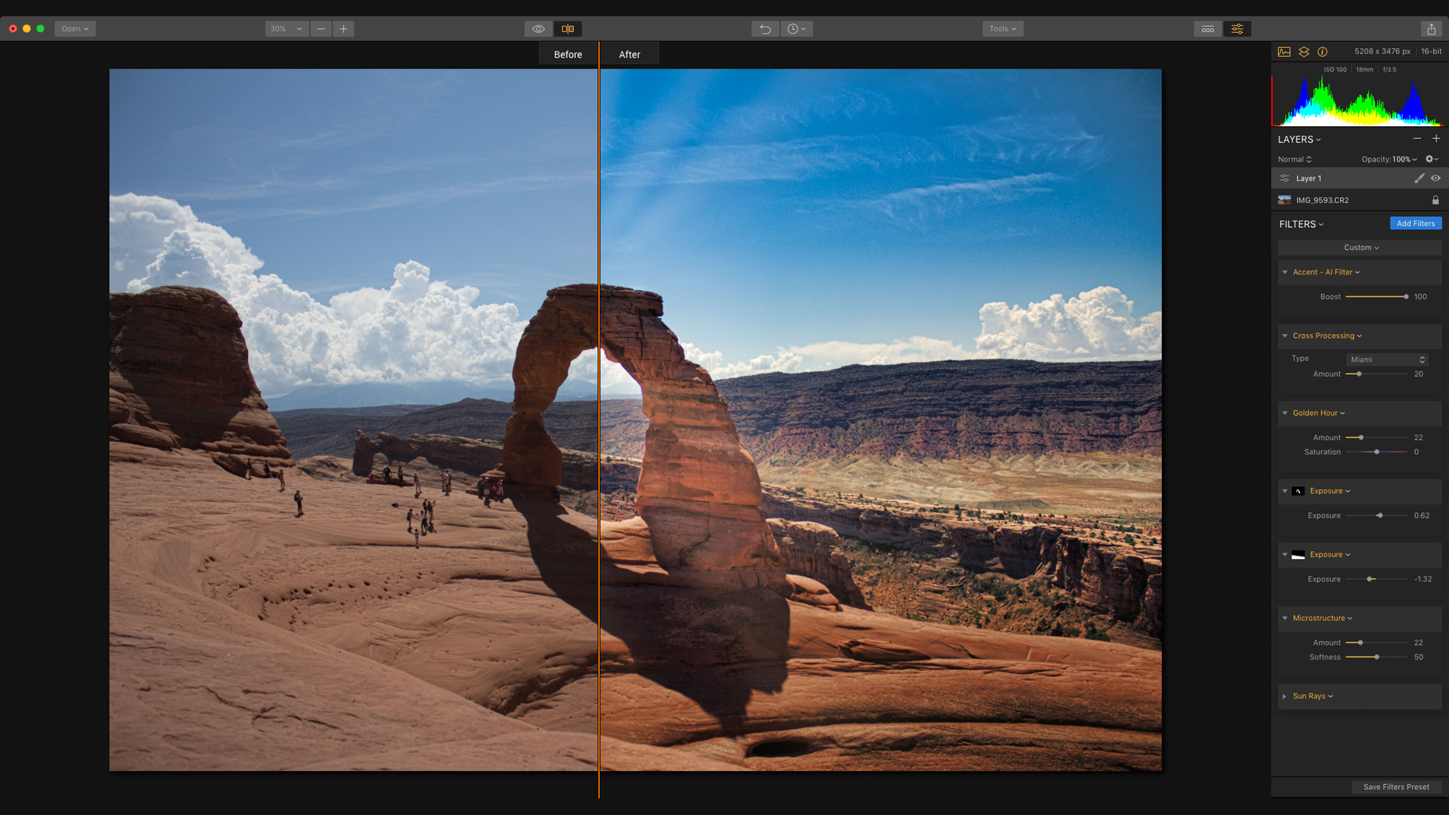This screenshot has height=815, width=1449.
Task: Click the Accent AI Filter expand arrow
Action: [x=1285, y=272]
